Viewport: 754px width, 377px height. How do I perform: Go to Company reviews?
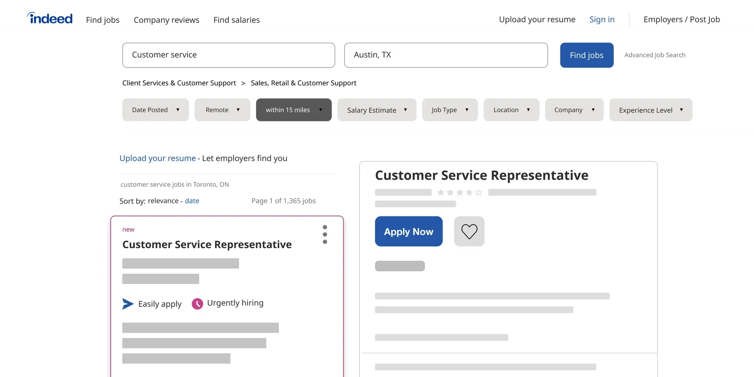[x=167, y=20]
